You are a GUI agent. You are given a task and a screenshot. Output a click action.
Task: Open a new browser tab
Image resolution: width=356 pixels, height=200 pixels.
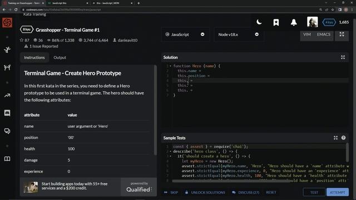pos(139,3)
